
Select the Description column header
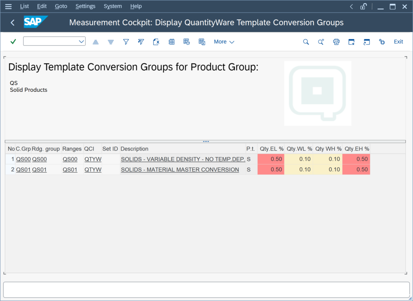pos(183,149)
